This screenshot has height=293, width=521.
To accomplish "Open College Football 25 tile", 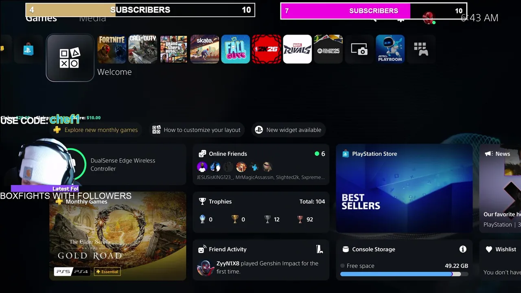I will tap(328, 49).
